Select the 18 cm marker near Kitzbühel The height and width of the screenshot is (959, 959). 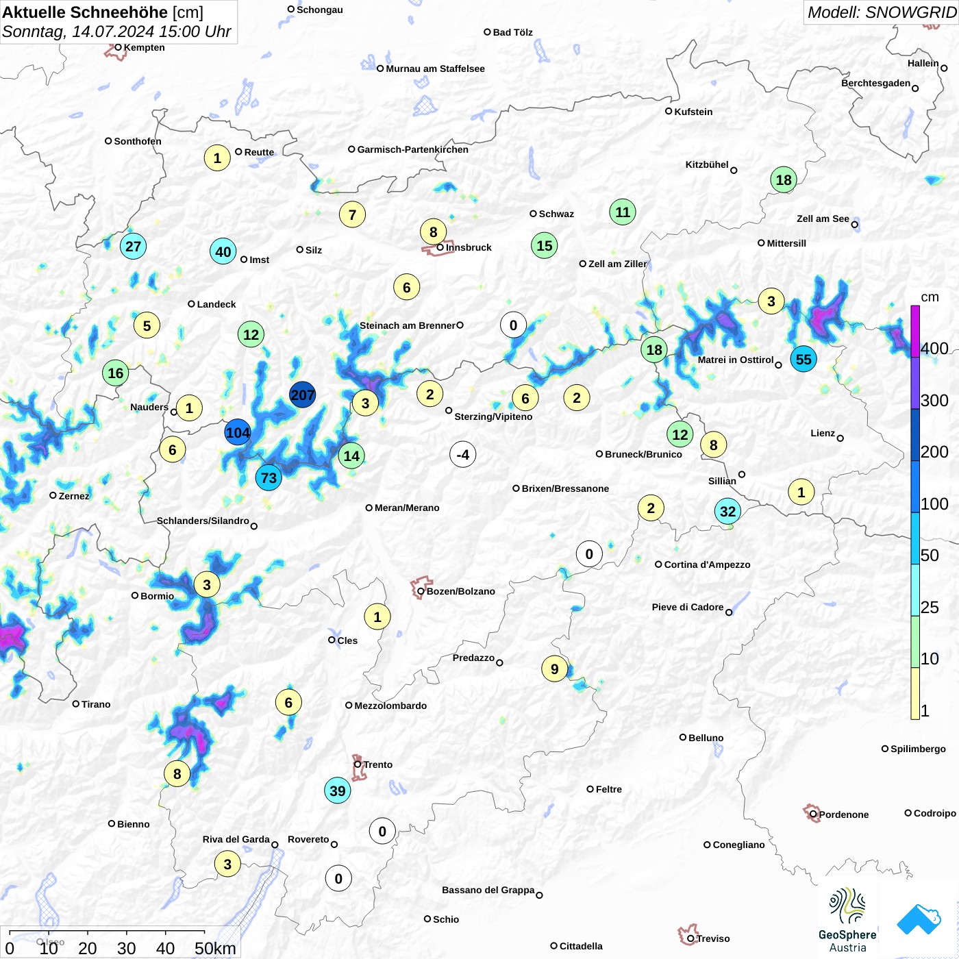[x=784, y=179]
